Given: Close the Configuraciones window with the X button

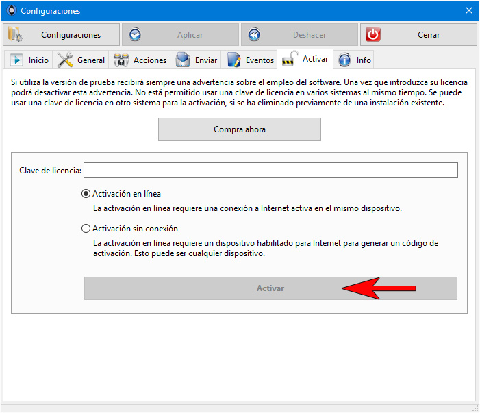Looking at the screenshot, I should click(x=468, y=10).
